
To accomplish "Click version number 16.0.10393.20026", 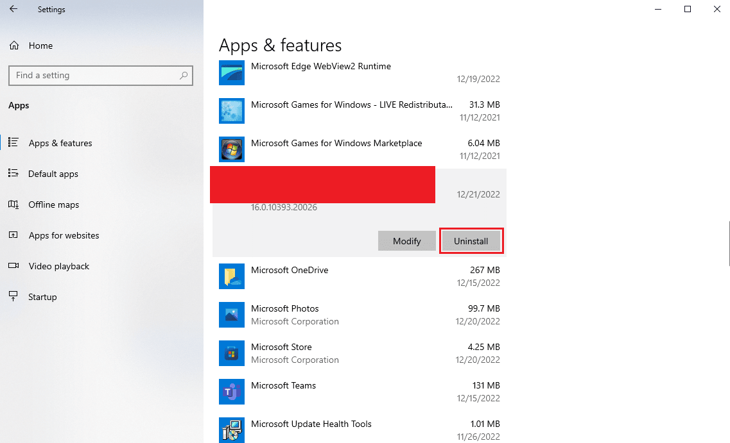I will [x=284, y=207].
